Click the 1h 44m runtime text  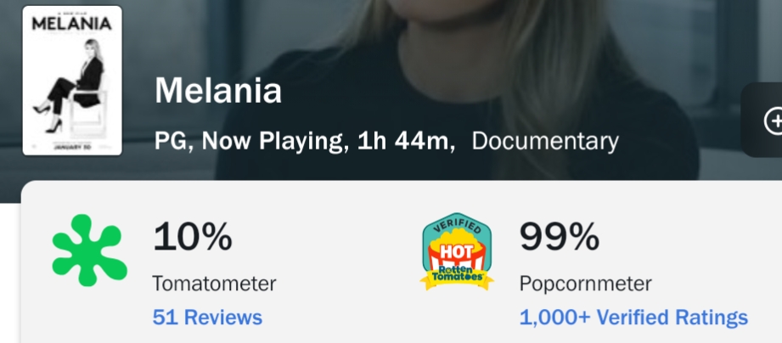(406, 142)
